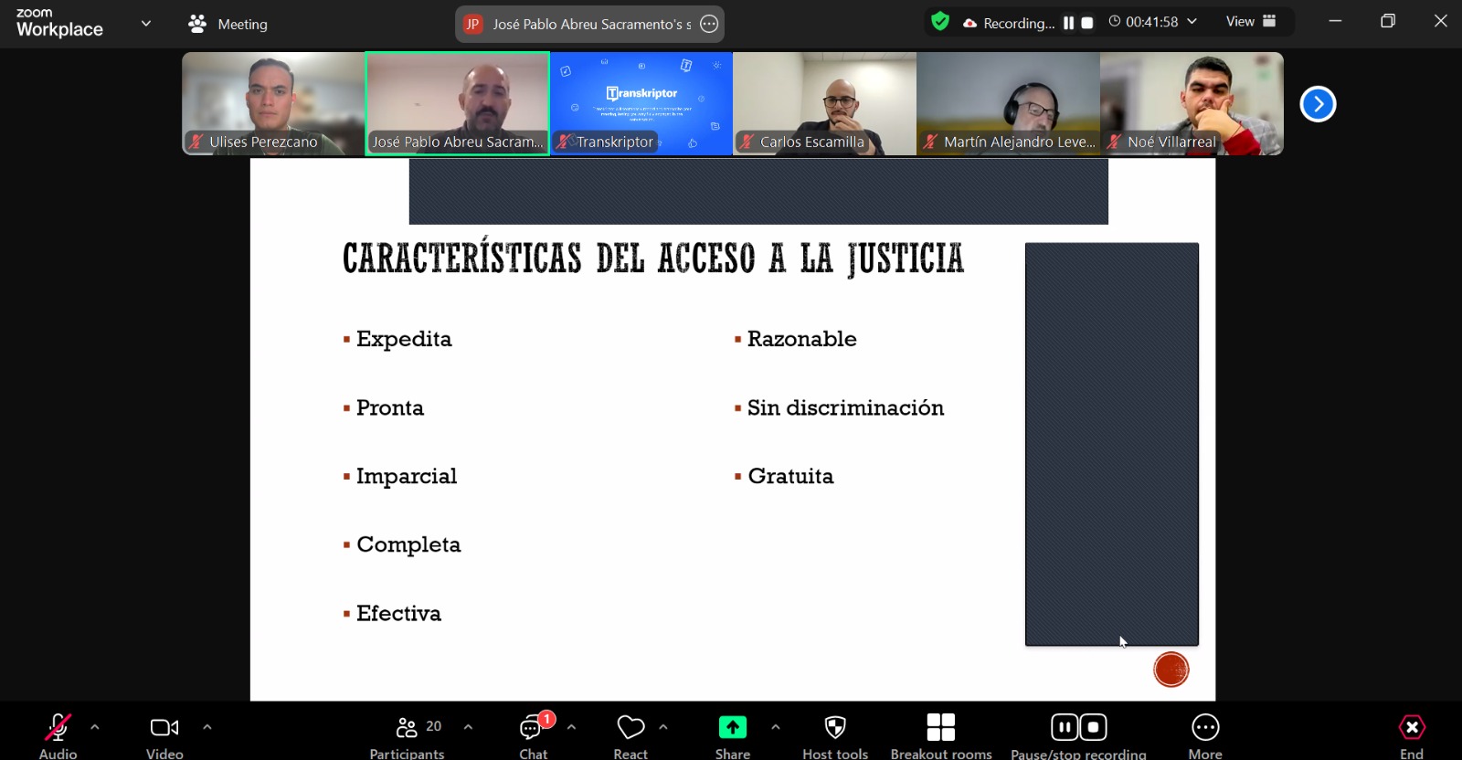The height and width of the screenshot is (760, 1462).
Task: Click the Share screen icon
Action: coord(732,727)
